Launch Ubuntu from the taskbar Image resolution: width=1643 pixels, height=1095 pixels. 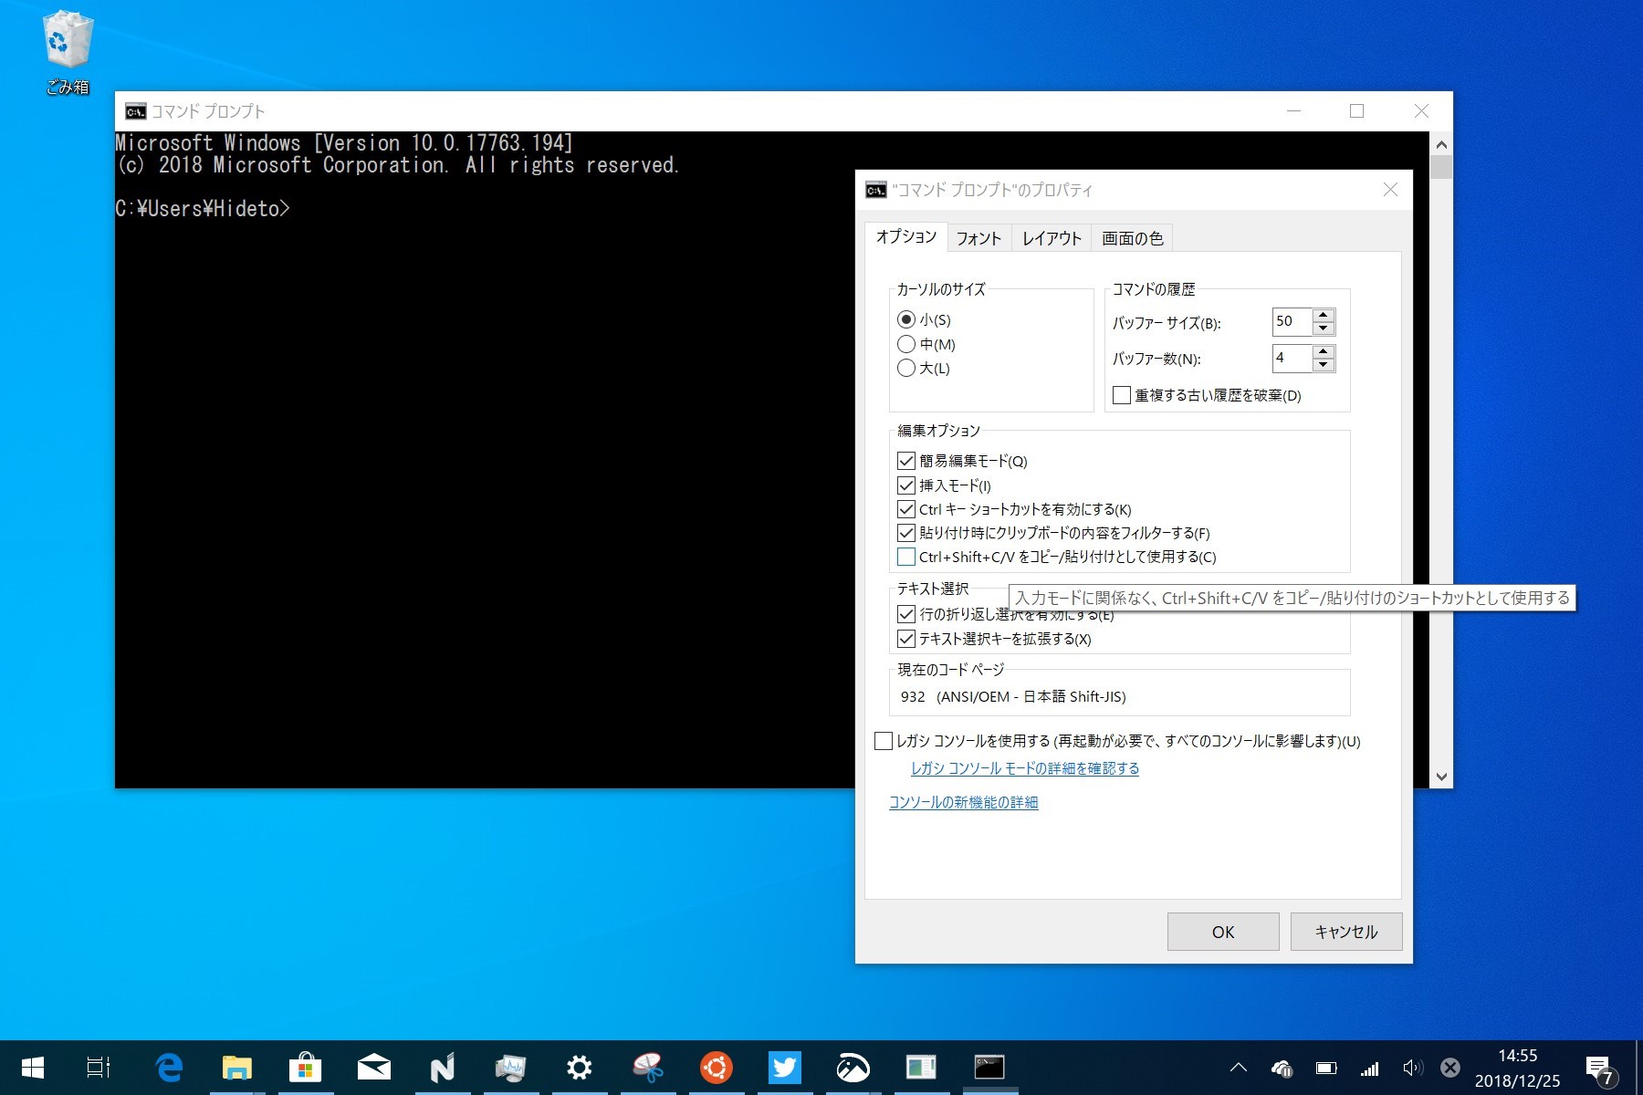717,1067
